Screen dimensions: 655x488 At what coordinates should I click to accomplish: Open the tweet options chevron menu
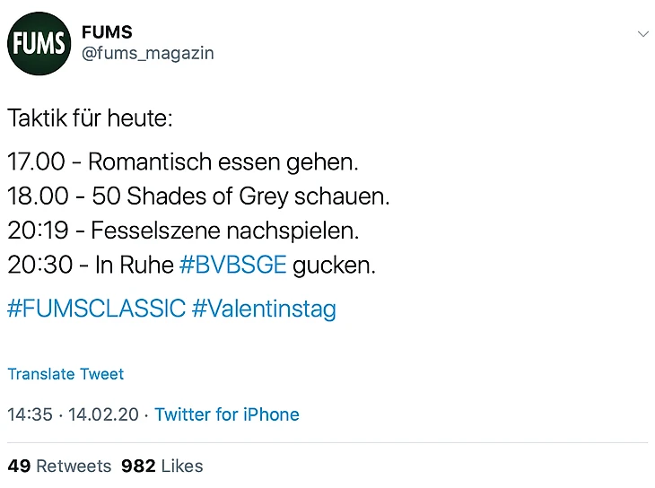click(642, 33)
